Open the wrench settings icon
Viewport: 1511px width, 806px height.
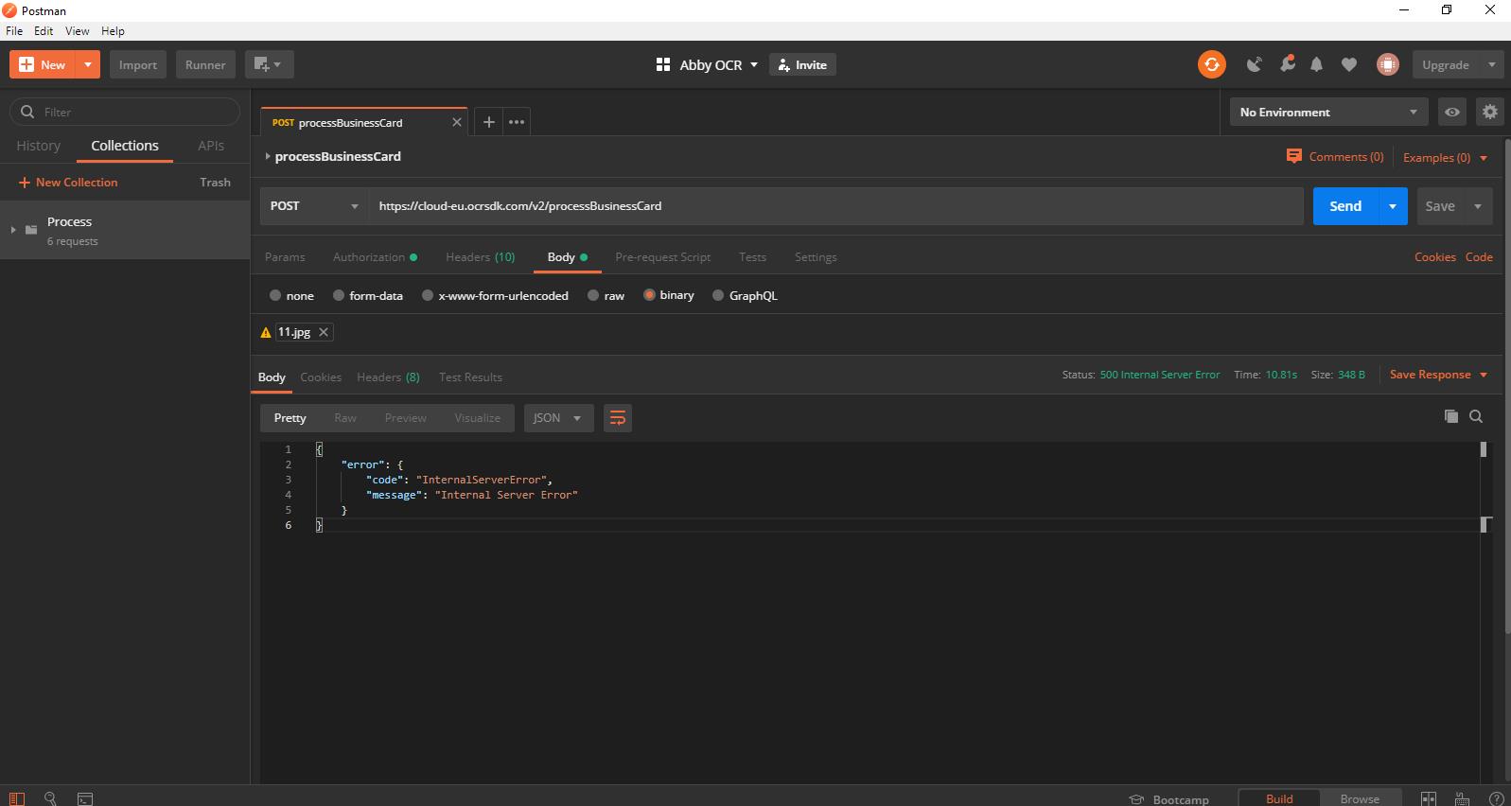1287,64
